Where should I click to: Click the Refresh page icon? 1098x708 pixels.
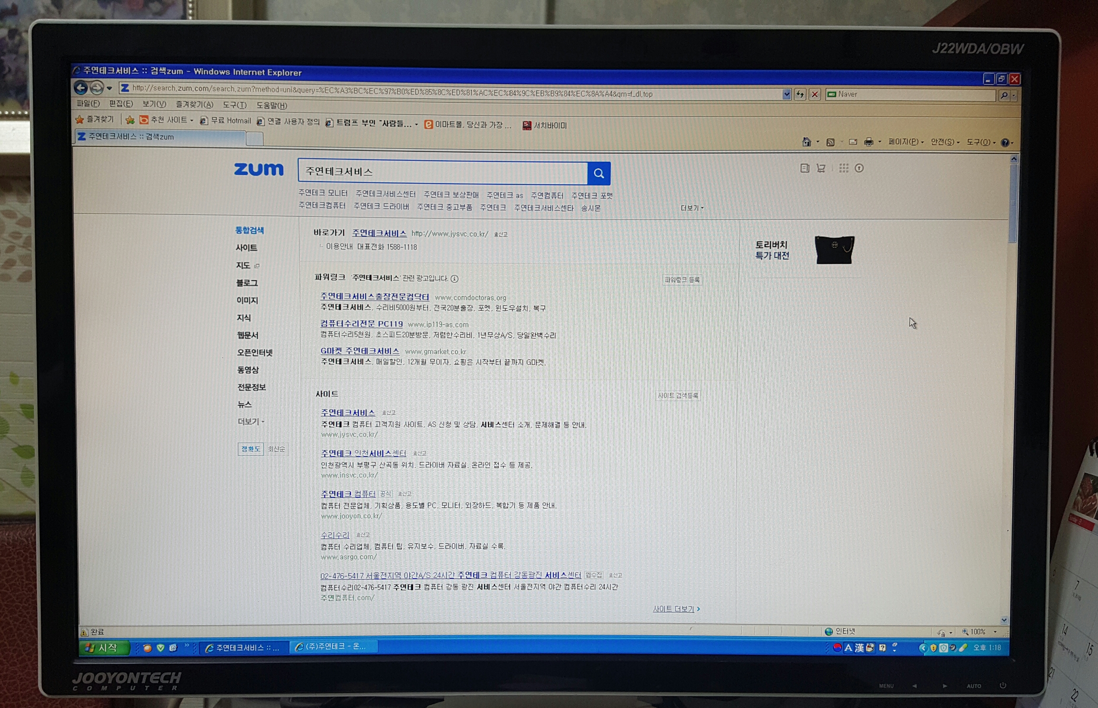800,94
